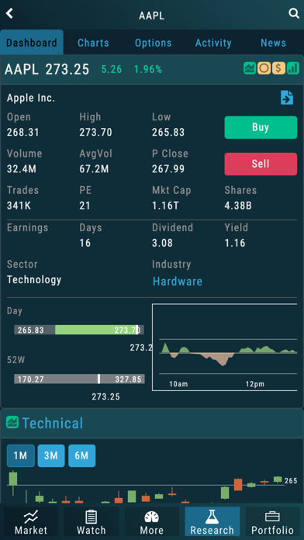Tap the green bar chart indicator icon
Viewport: 304px width, 540px height.
(293, 68)
